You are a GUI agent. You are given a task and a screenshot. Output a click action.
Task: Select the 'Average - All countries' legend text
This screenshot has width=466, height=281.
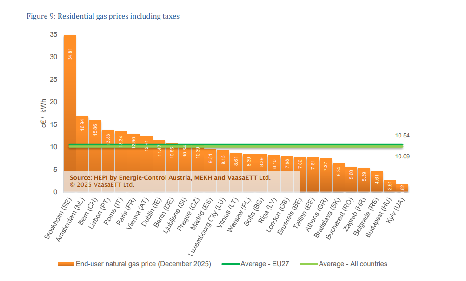tap(353, 264)
